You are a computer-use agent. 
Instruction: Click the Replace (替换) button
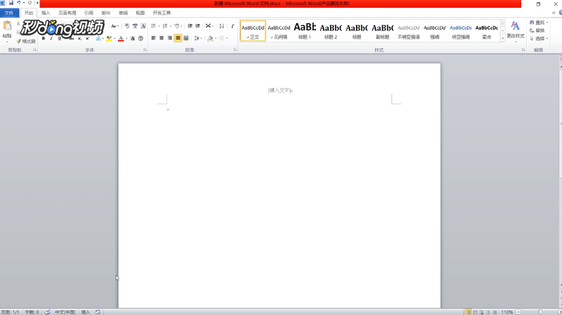pyautogui.click(x=537, y=30)
